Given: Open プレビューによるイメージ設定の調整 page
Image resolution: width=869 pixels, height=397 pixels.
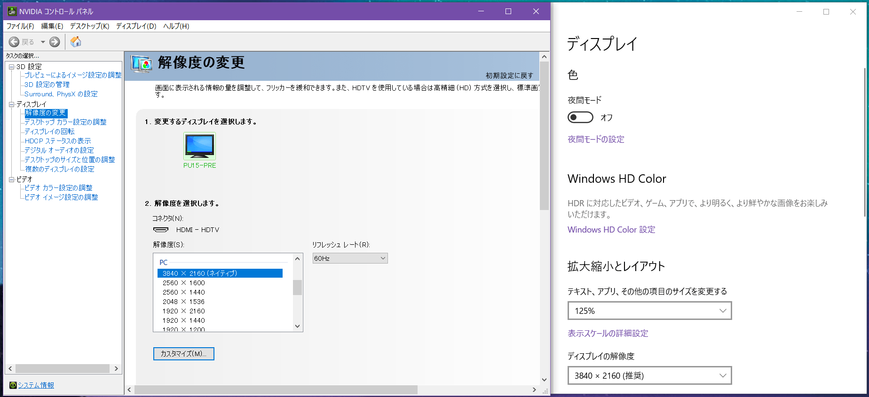Looking at the screenshot, I should point(73,75).
